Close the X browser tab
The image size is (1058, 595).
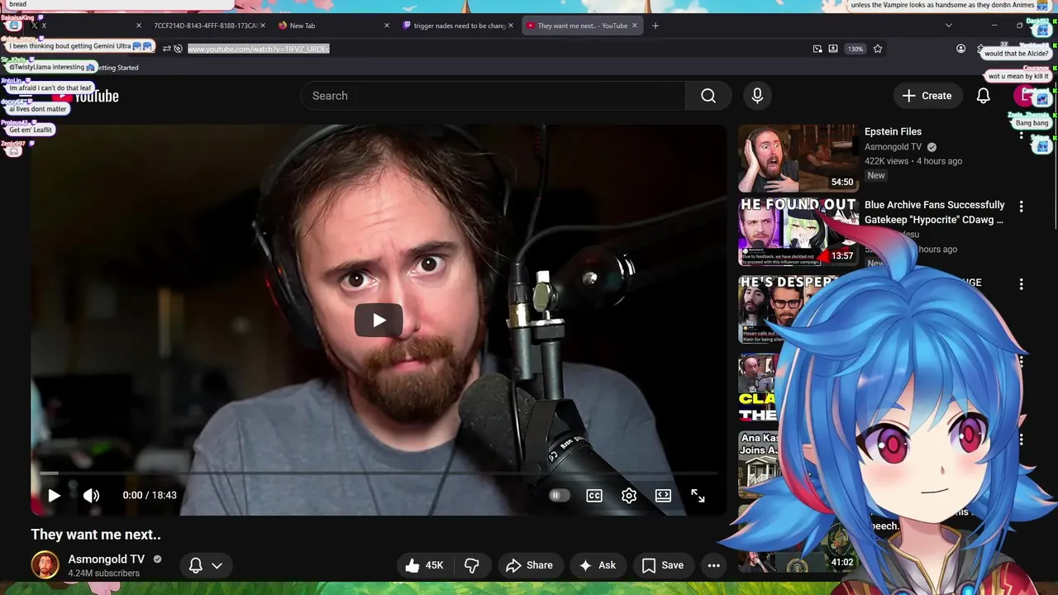pyautogui.click(x=139, y=26)
